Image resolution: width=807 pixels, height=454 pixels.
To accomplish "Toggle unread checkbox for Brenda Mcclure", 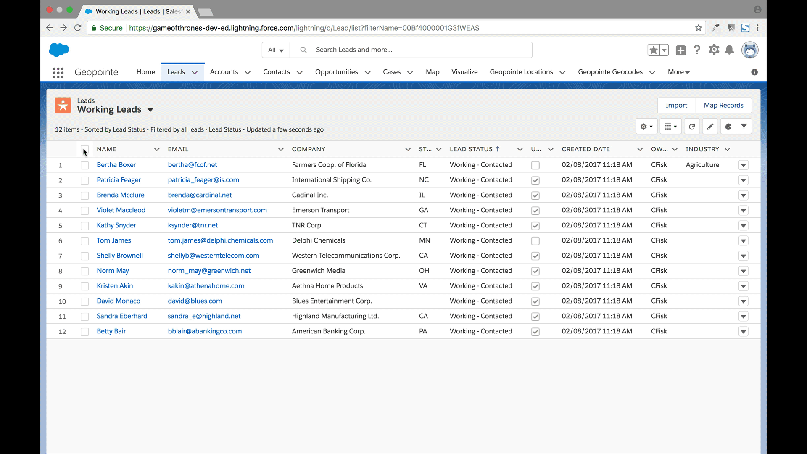I will click(x=535, y=195).
